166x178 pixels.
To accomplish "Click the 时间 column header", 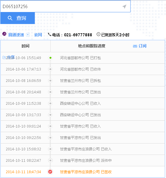I will tap(26, 46).
